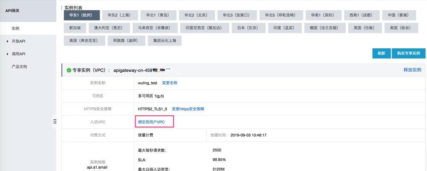Select region 马来西亚（吉隆坡）
The height and width of the screenshot is (171, 427).
click(x=155, y=28)
